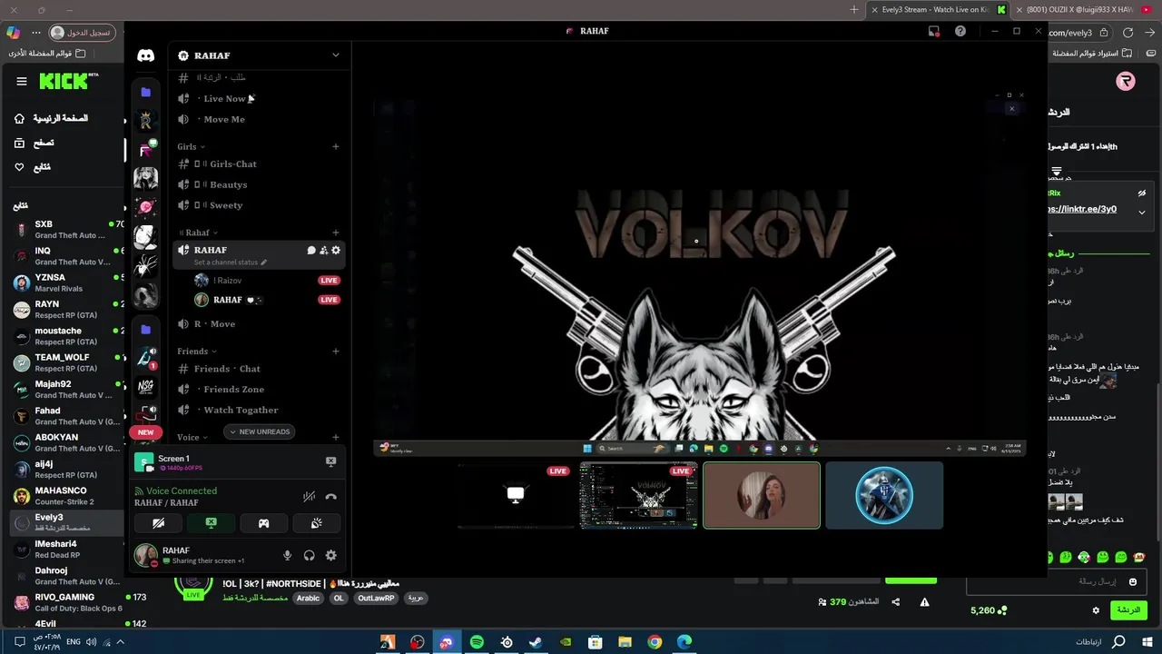Send message with green chat button

tap(1128, 610)
